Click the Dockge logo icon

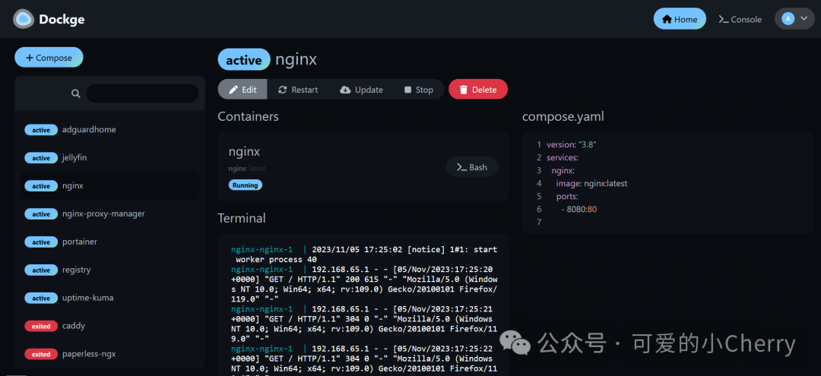(x=23, y=19)
